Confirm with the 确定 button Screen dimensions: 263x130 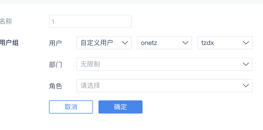(x=120, y=107)
